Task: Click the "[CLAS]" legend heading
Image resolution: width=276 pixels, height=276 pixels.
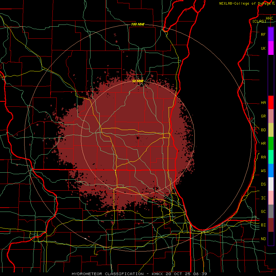Action: coord(259,21)
